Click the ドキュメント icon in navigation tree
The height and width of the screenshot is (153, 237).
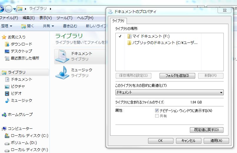(7, 79)
